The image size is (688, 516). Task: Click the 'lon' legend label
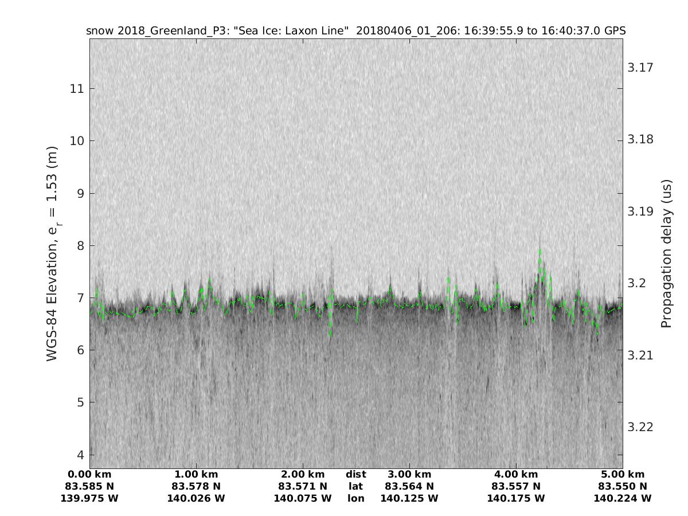pos(355,498)
